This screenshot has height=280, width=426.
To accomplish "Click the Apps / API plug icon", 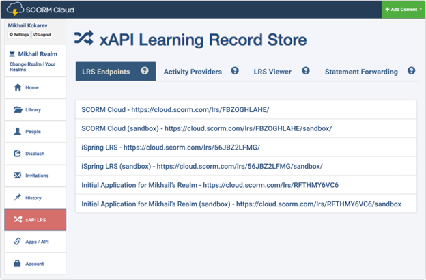I will 18,242.
